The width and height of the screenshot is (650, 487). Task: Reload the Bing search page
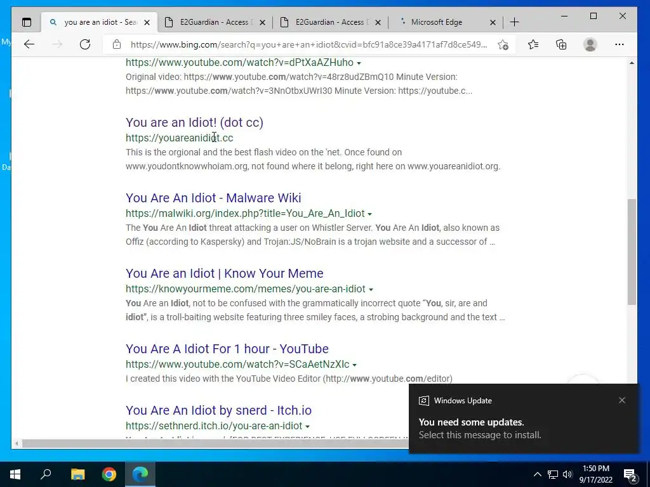pos(85,44)
